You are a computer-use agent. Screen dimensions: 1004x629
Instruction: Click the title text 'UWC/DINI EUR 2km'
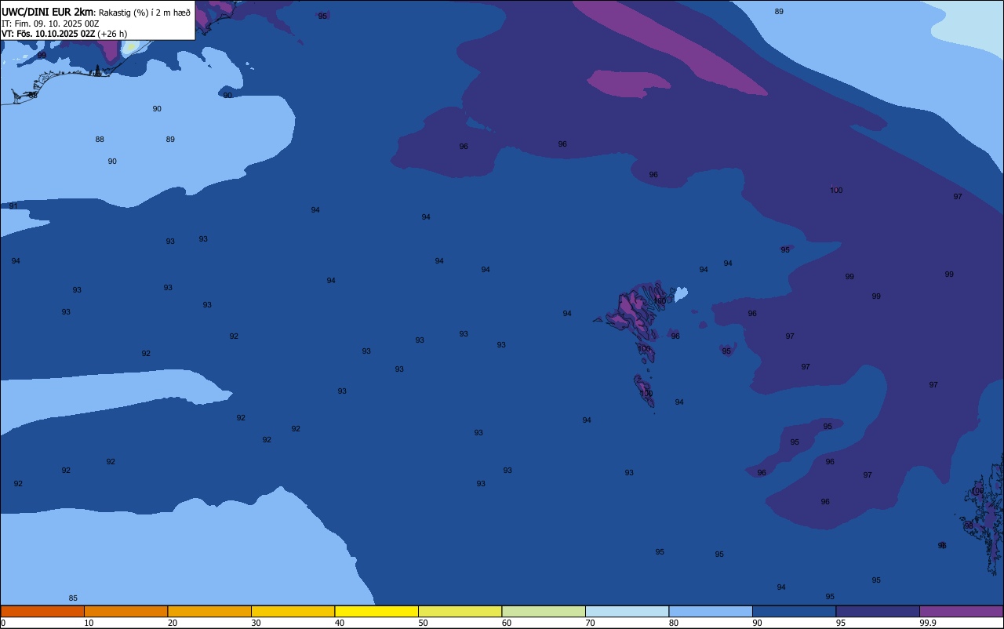point(48,12)
